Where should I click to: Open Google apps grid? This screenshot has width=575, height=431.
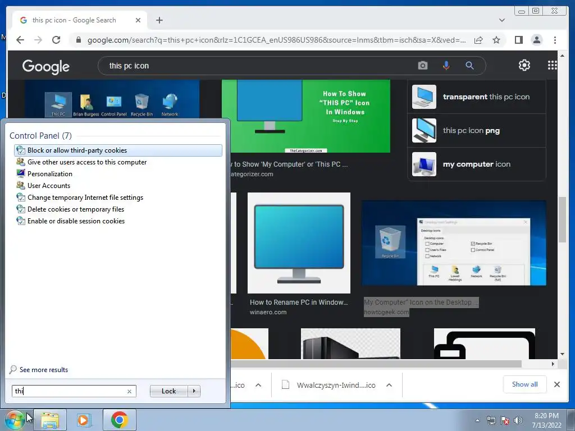click(552, 65)
